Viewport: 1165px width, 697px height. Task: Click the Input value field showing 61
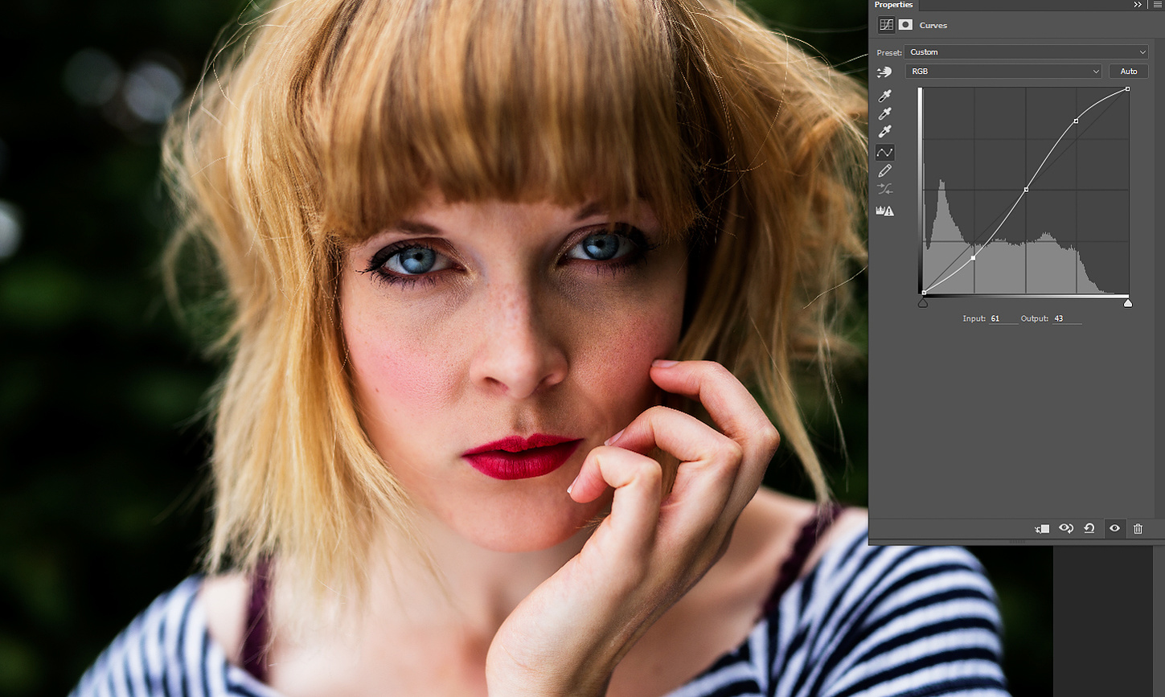click(x=1003, y=319)
